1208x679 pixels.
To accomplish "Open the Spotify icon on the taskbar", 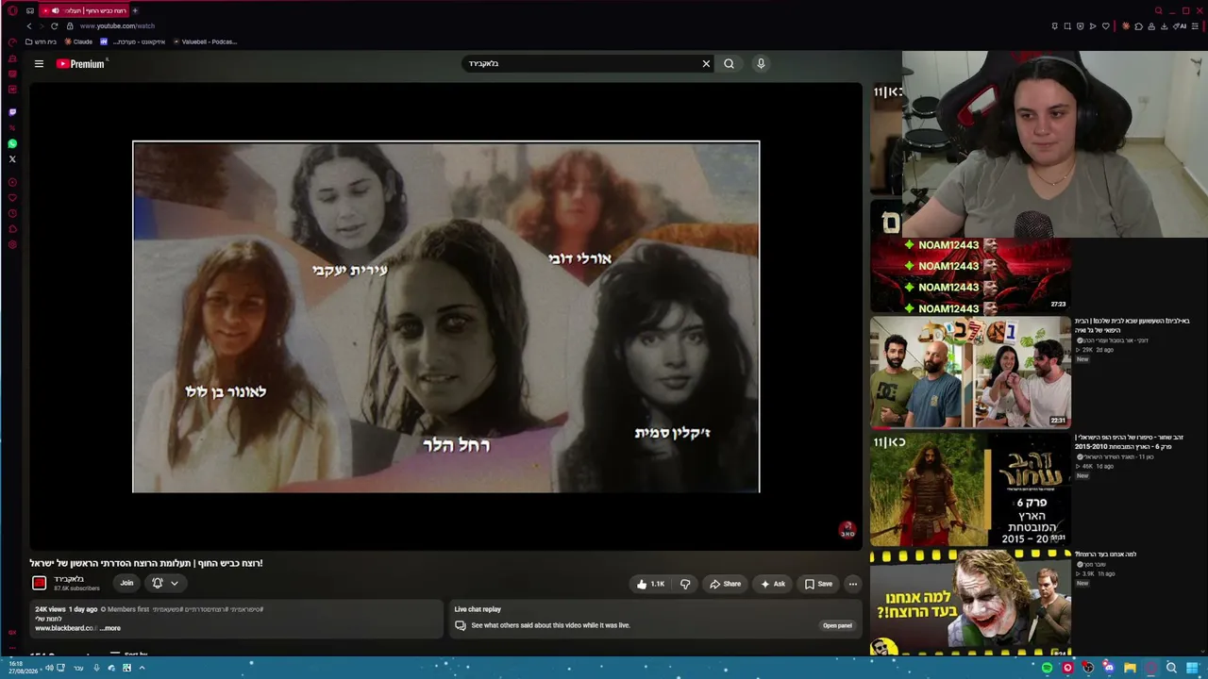I will pyautogui.click(x=1047, y=668).
